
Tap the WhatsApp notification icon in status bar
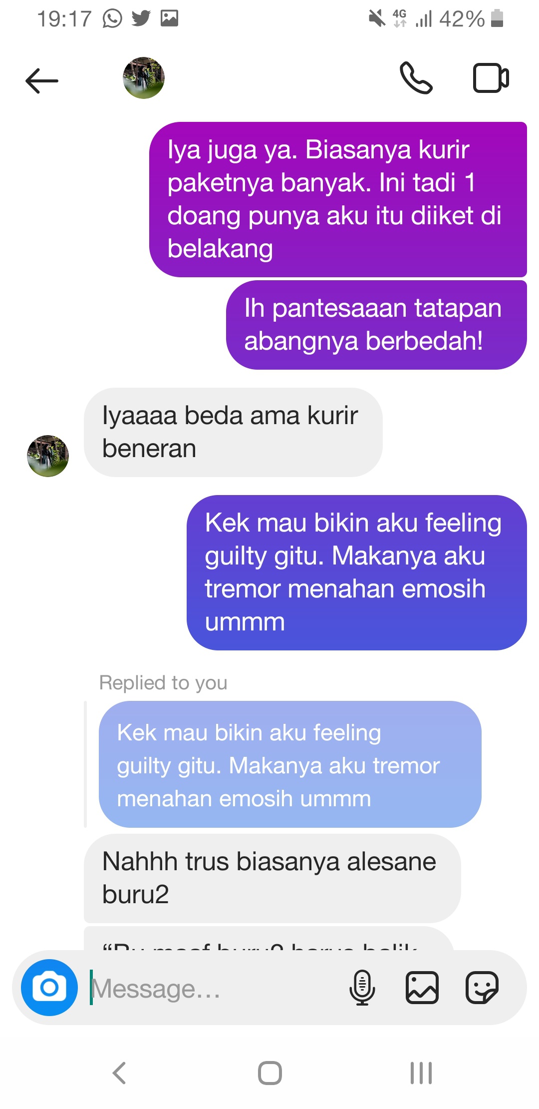point(112,19)
